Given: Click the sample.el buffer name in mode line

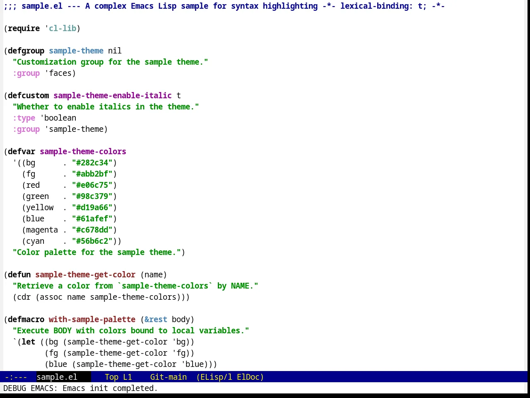Looking at the screenshot, I should [57, 377].
